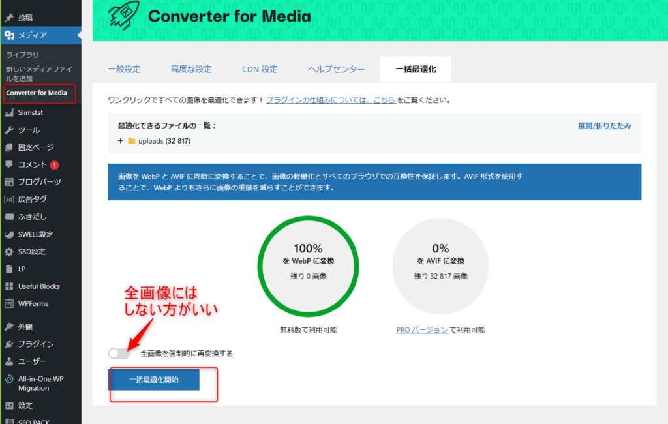Image resolution: width=668 pixels, height=424 pixels.
Task: Expand the uploads folder with plus sign
Action: 121,141
